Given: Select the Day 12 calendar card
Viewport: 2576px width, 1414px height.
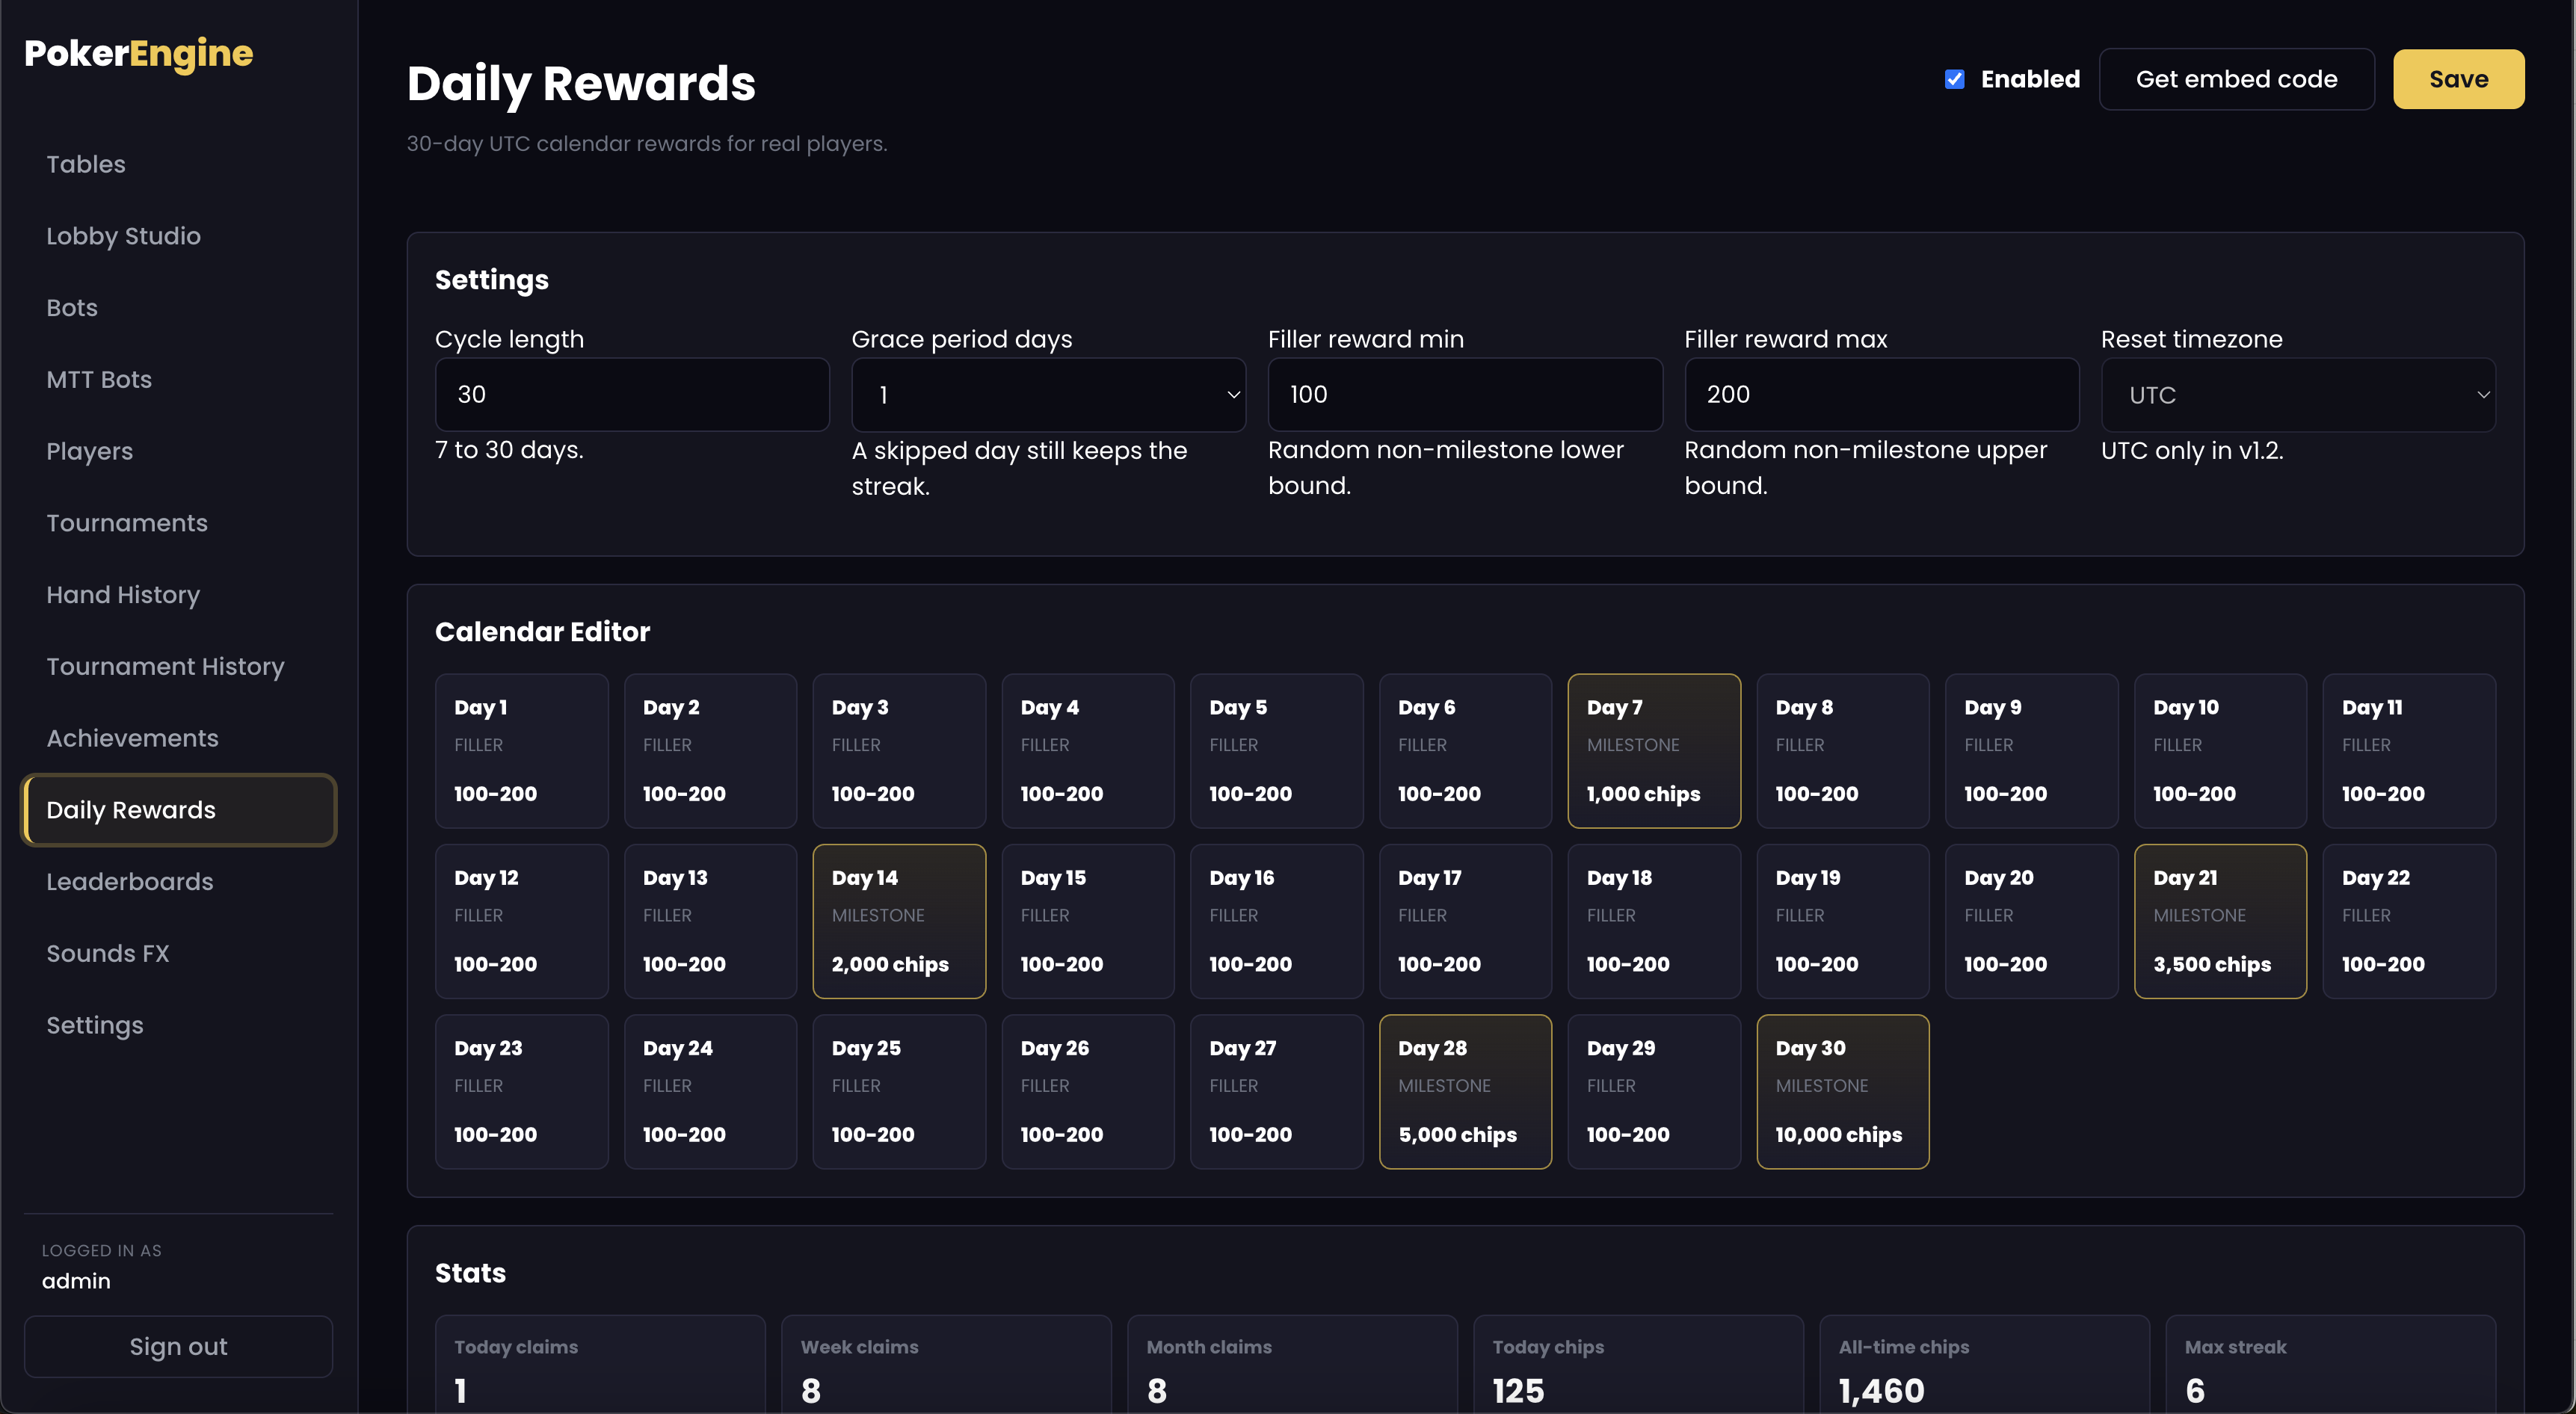Looking at the screenshot, I should 522,921.
